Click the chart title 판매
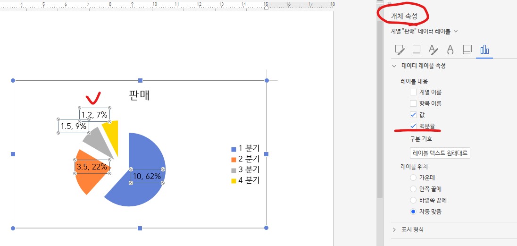This screenshot has width=517, height=246. click(139, 95)
